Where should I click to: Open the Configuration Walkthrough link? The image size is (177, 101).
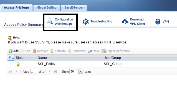point(64,22)
